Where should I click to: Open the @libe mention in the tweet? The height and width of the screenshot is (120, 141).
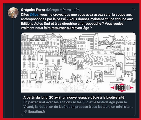(34, 15)
